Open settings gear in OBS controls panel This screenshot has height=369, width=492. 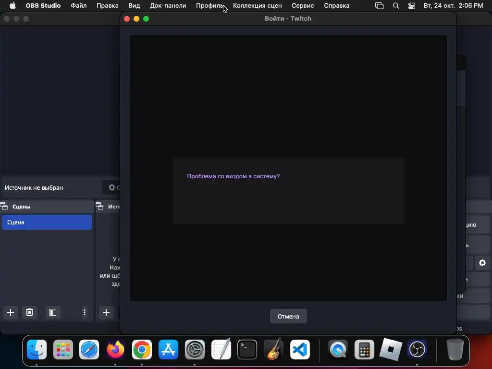(482, 263)
